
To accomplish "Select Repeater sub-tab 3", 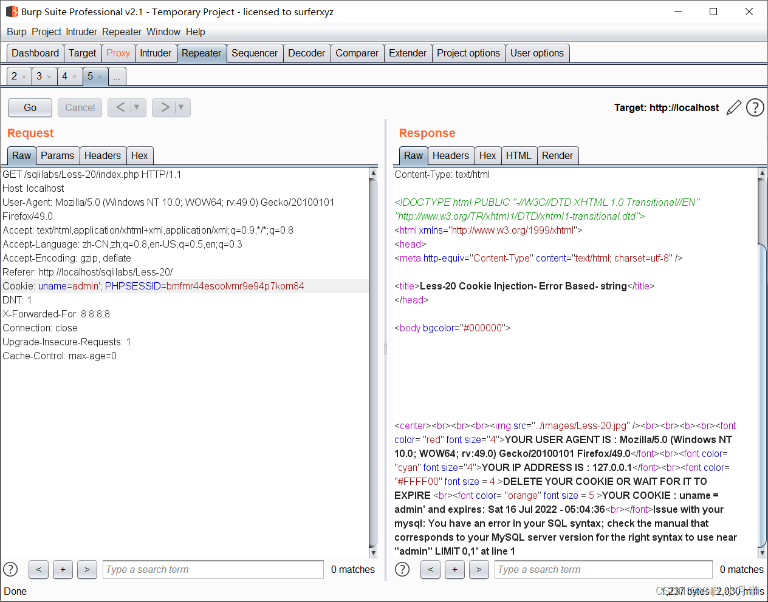I will (x=39, y=76).
